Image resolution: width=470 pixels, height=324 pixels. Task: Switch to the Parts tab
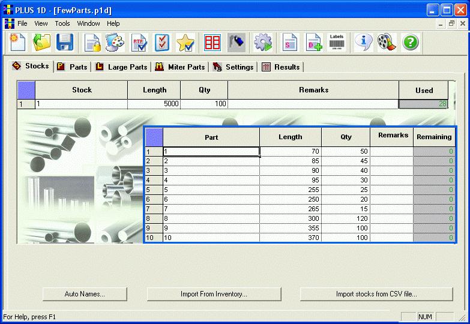coord(73,67)
